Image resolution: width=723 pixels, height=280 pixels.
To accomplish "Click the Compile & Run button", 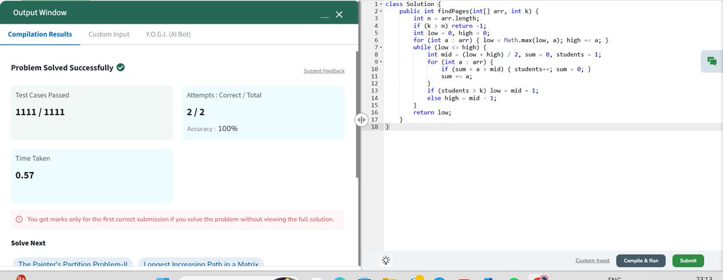I will pyautogui.click(x=641, y=261).
